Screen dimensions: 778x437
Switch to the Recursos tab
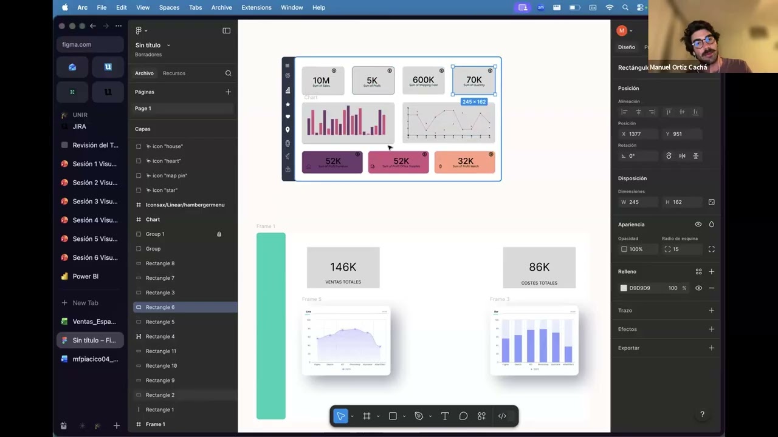[x=174, y=73]
